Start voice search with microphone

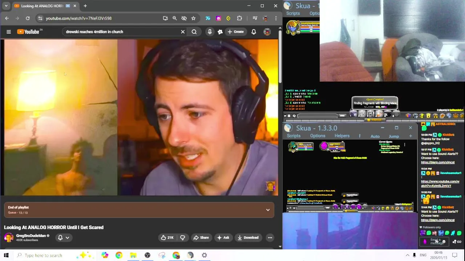210,32
